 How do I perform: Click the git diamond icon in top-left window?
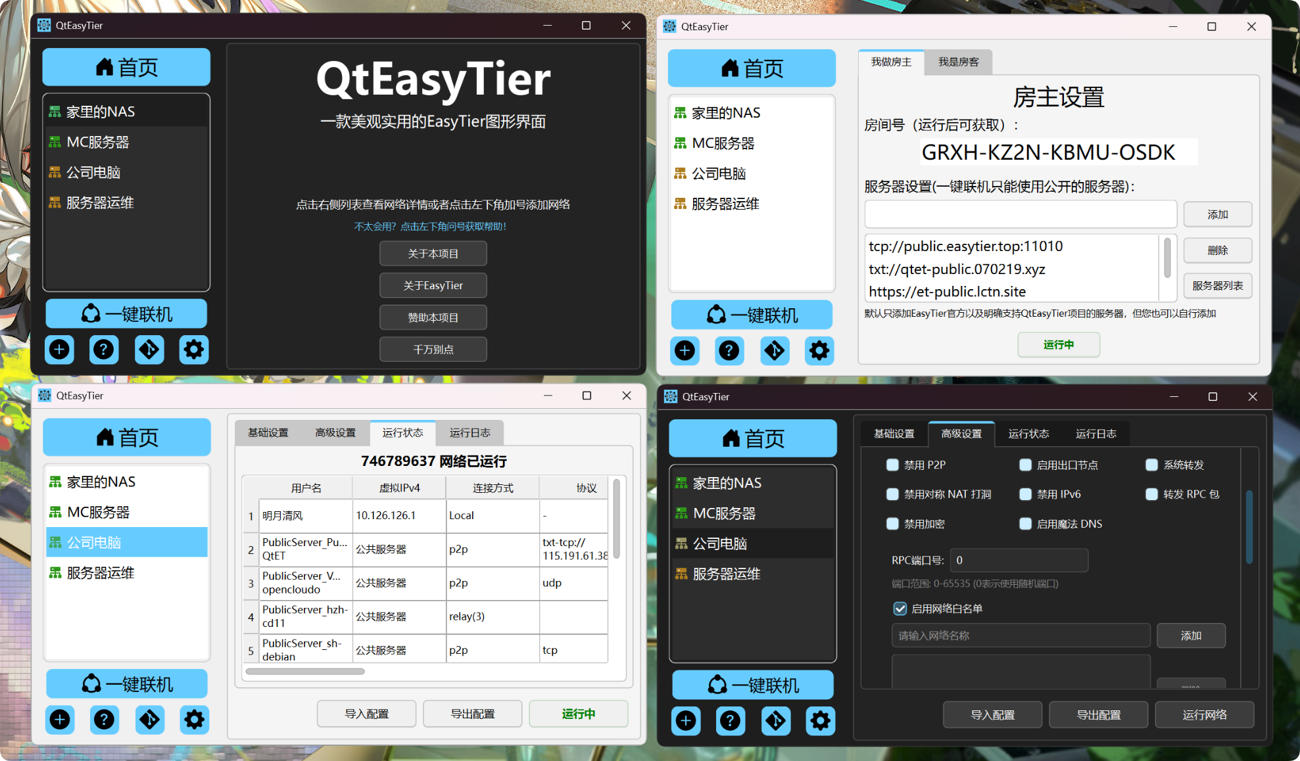(149, 350)
